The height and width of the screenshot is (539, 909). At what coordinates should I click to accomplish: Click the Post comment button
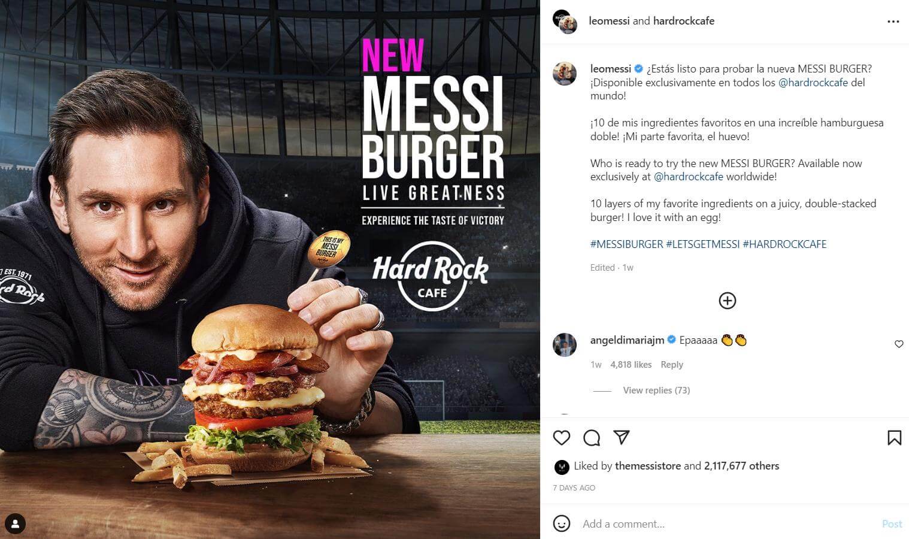892,524
